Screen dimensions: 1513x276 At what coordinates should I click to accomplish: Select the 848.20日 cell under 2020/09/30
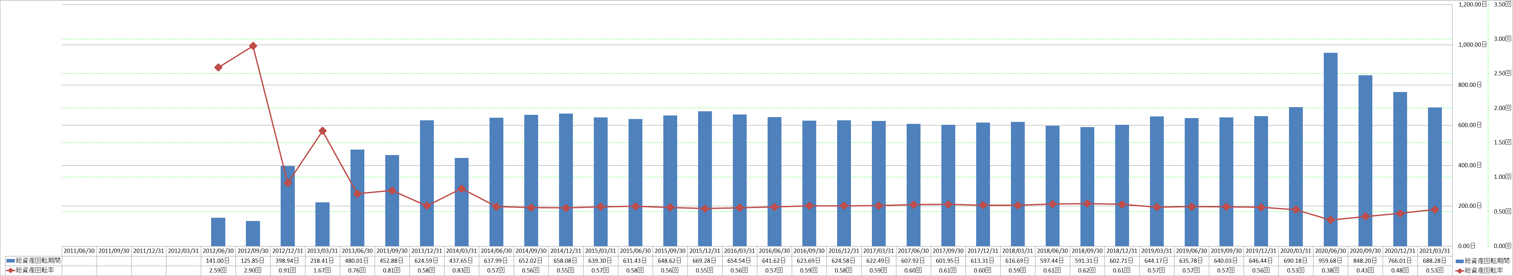tap(1366, 260)
